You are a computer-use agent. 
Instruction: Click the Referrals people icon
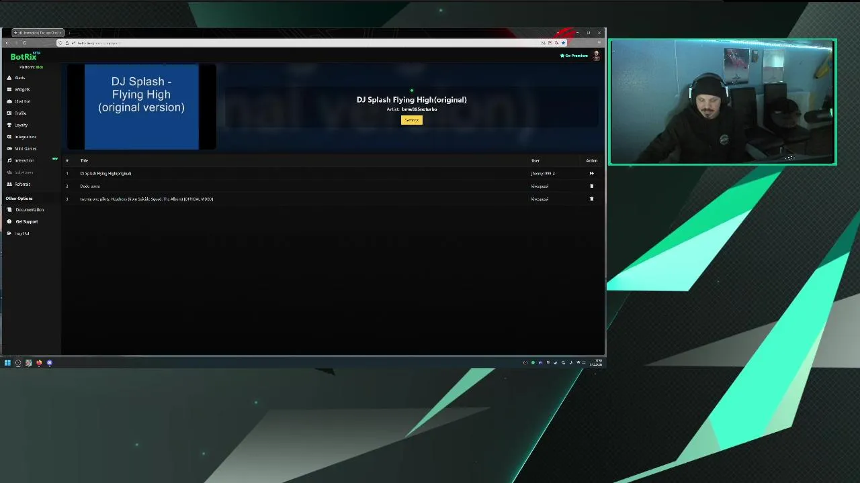pyautogui.click(x=9, y=184)
